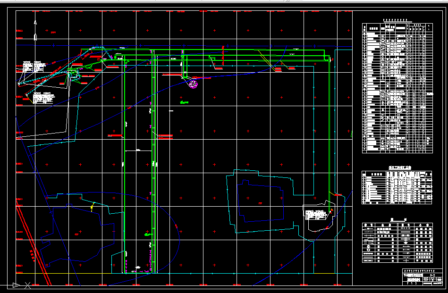Select the short yellow marker line
Screen dimensions: 448x293
tap(92, 207)
